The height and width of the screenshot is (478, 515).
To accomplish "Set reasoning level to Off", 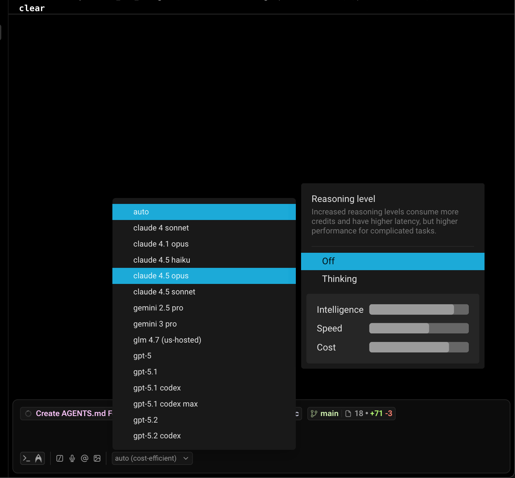I will [393, 261].
